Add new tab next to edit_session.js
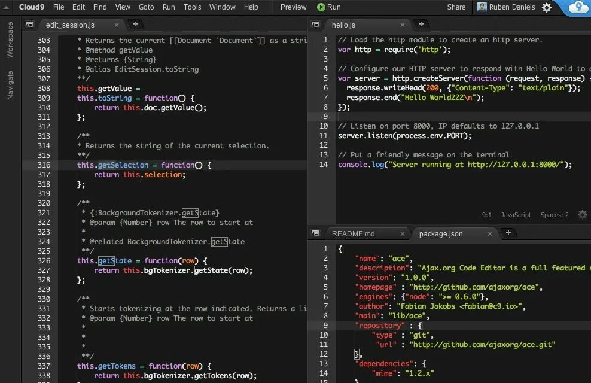The image size is (591, 383). [135, 24]
